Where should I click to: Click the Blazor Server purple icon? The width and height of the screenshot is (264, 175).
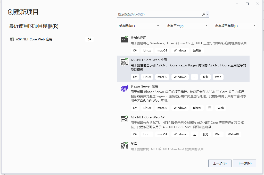click(125, 88)
